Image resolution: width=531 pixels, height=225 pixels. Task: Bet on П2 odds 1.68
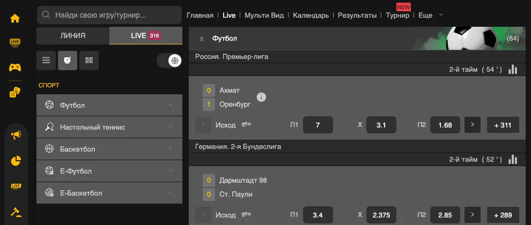tap(445, 125)
